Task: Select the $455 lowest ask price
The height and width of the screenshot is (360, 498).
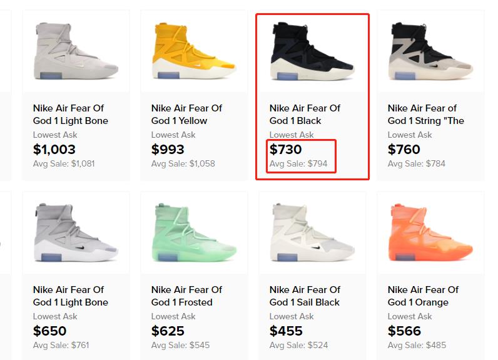Action: coord(286,331)
